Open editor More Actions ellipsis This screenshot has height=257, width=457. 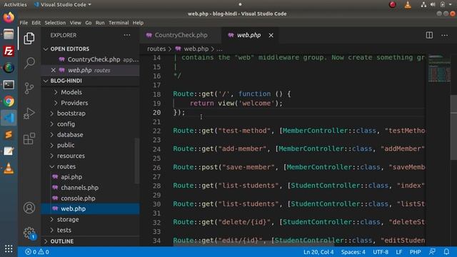click(444, 35)
